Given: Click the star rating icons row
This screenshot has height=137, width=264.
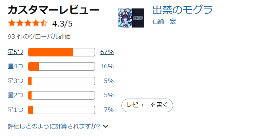Looking at the screenshot, I should point(28,23).
